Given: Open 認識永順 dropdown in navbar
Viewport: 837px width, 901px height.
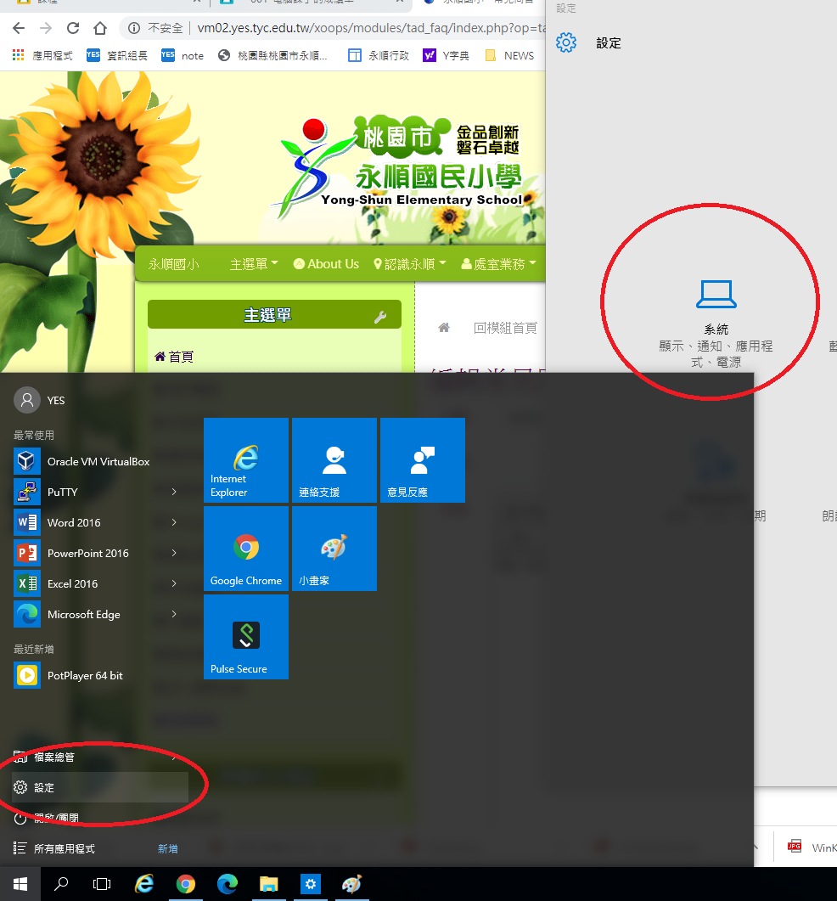Looking at the screenshot, I should [x=410, y=264].
